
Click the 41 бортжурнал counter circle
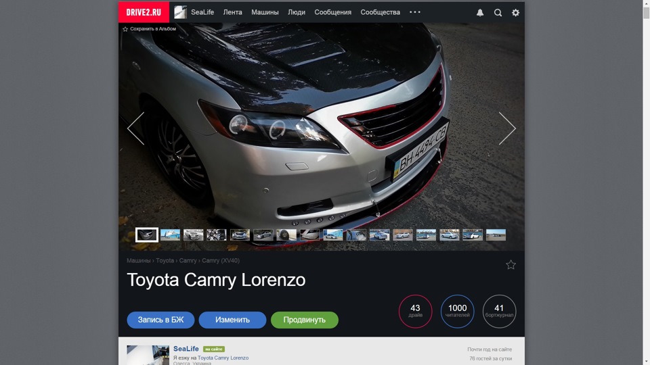point(499,312)
